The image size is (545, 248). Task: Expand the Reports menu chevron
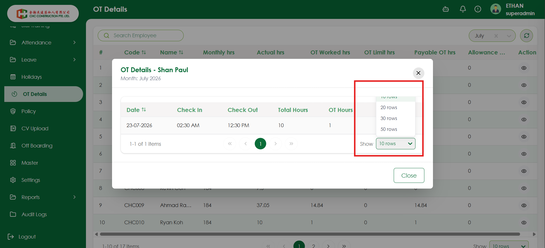pyautogui.click(x=75, y=197)
